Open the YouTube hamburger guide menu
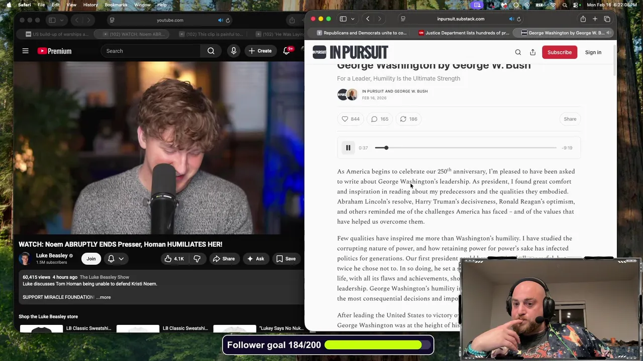 click(x=25, y=51)
